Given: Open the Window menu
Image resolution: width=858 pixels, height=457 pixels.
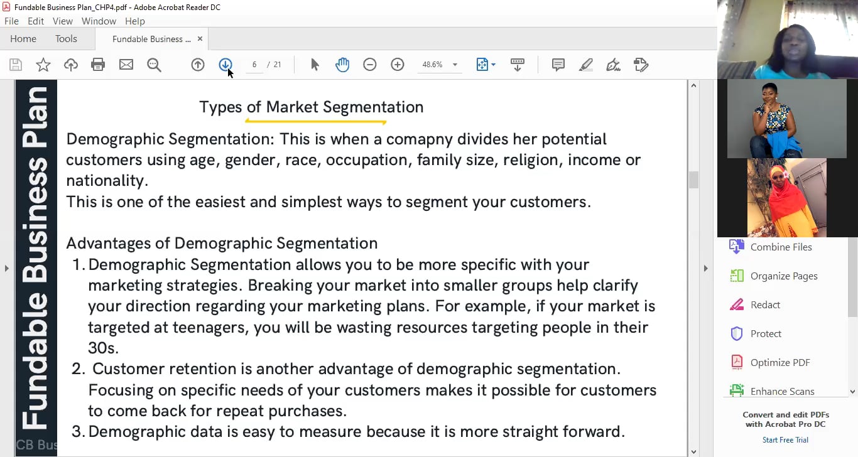Looking at the screenshot, I should (99, 21).
